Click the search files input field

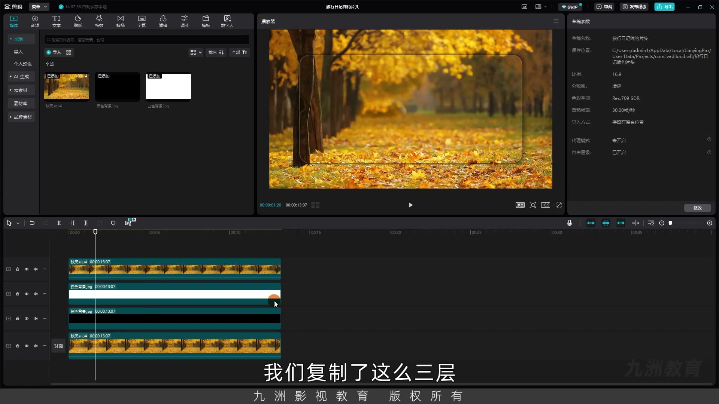click(147, 40)
